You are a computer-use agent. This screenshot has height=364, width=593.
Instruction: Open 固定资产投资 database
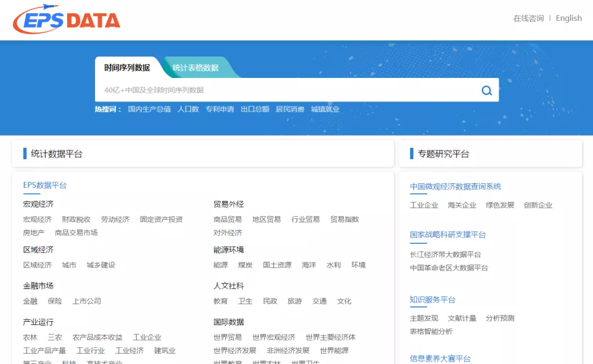click(161, 219)
